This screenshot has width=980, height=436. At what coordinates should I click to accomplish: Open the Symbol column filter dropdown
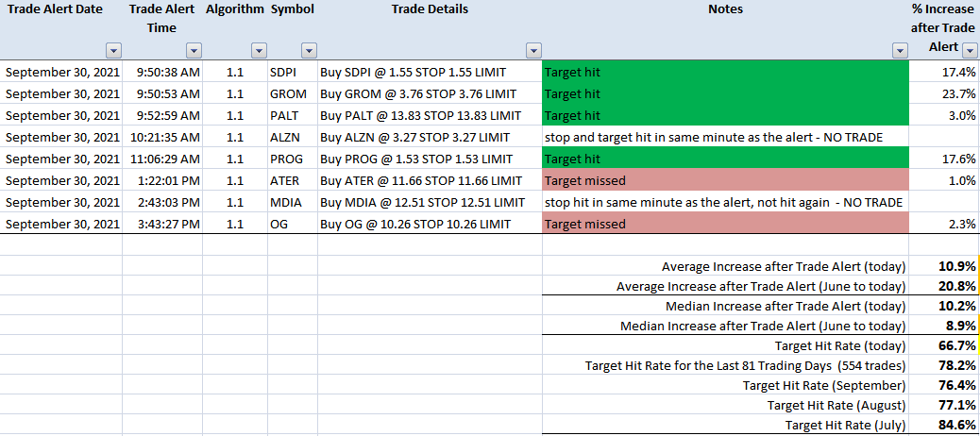[x=309, y=51]
